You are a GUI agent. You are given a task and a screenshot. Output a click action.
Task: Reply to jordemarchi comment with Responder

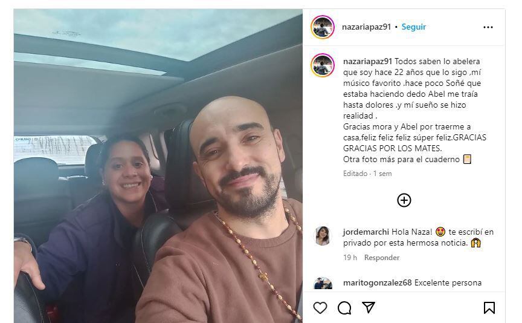pyautogui.click(x=382, y=258)
